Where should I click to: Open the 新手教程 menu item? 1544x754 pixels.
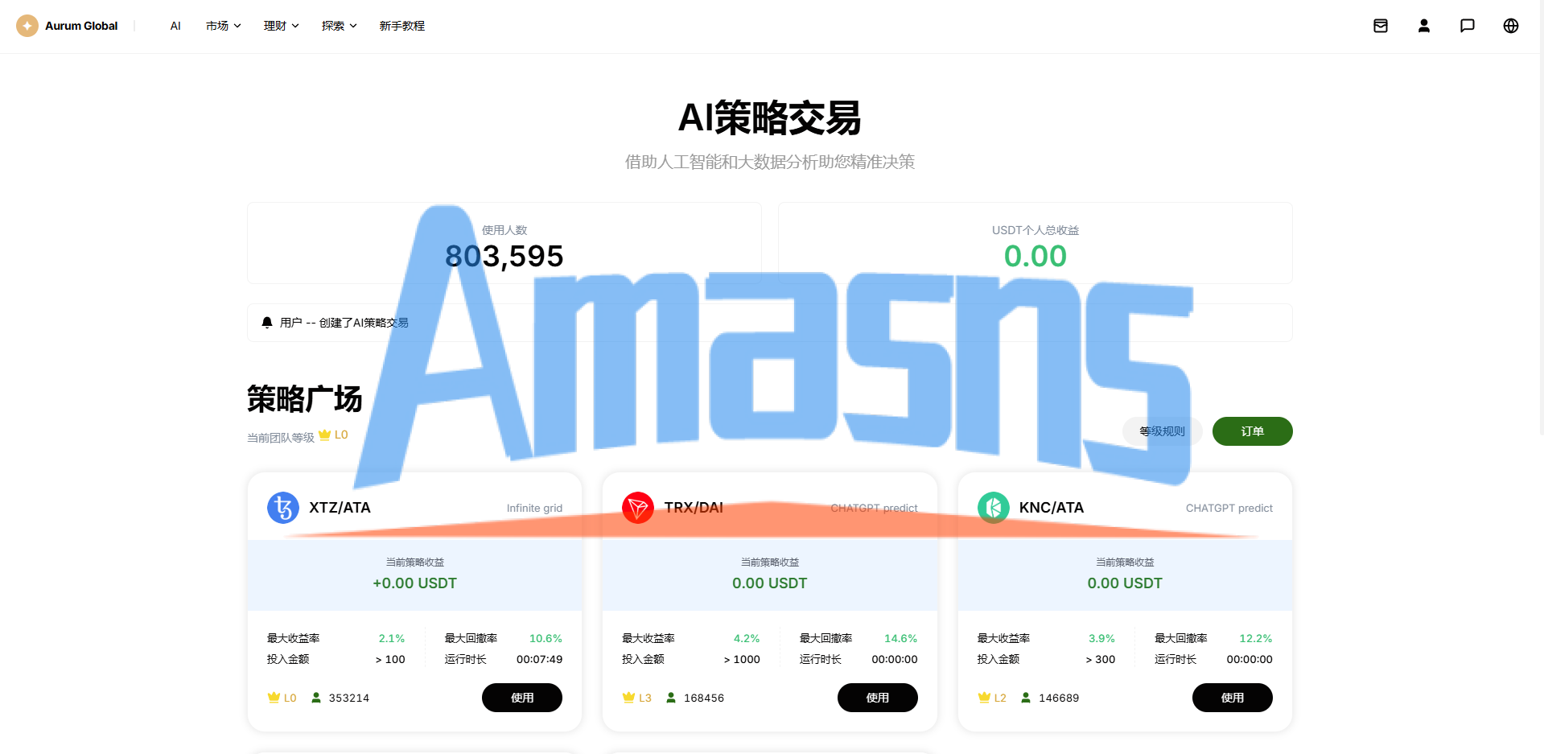[402, 26]
